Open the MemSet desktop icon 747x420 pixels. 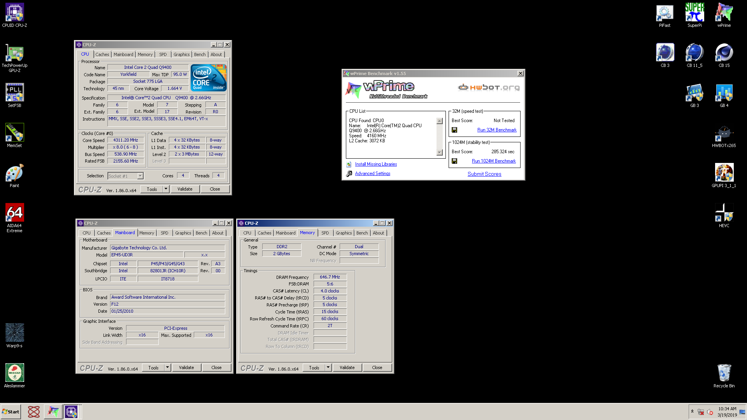(x=14, y=135)
